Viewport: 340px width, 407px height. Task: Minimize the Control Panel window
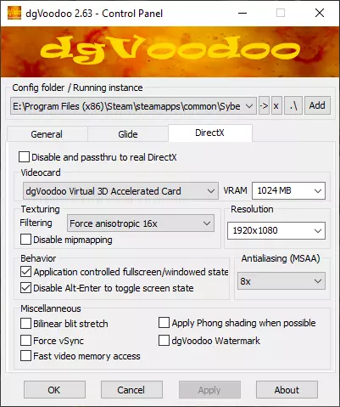[x=242, y=13]
